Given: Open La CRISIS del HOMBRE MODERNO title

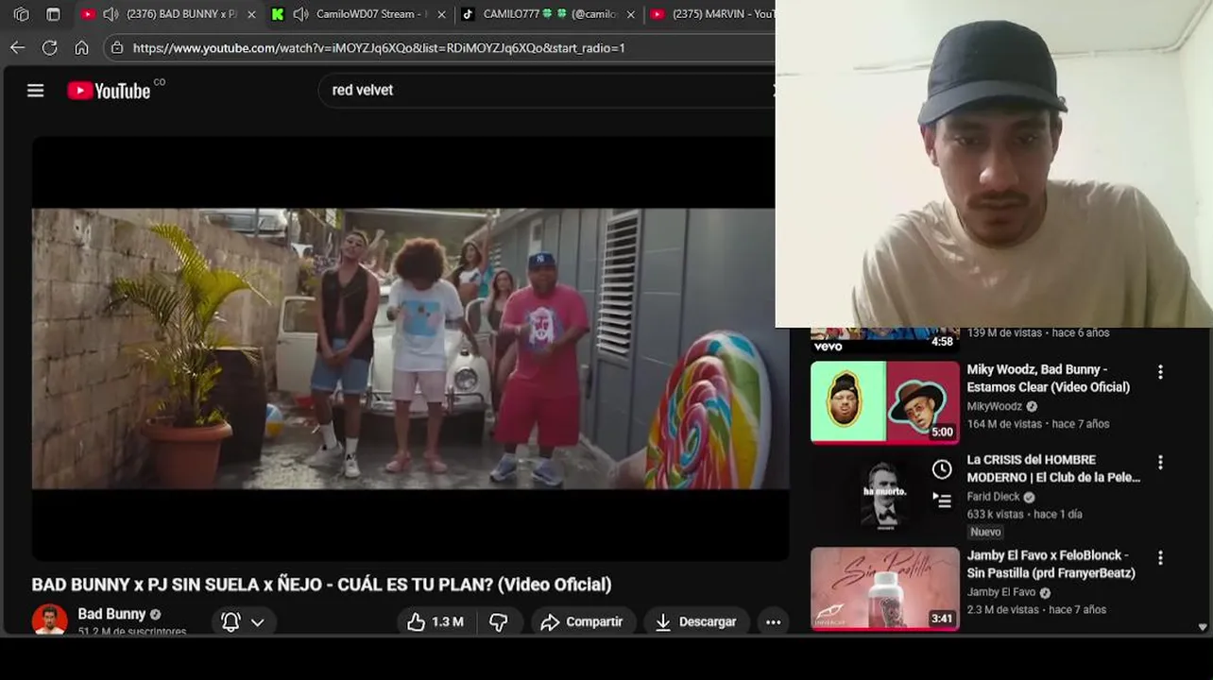Looking at the screenshot, I should [x=1053, y=468].
